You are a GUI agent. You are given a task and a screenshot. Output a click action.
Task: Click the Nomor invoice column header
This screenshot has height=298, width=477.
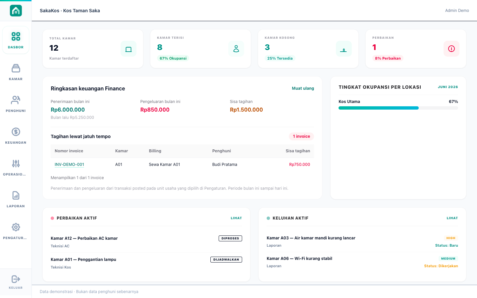click(x=69, y=151)
